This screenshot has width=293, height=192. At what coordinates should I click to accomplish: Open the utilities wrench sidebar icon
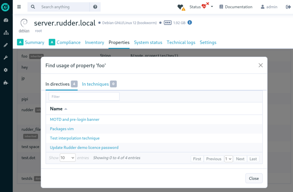tap(6, 58)
